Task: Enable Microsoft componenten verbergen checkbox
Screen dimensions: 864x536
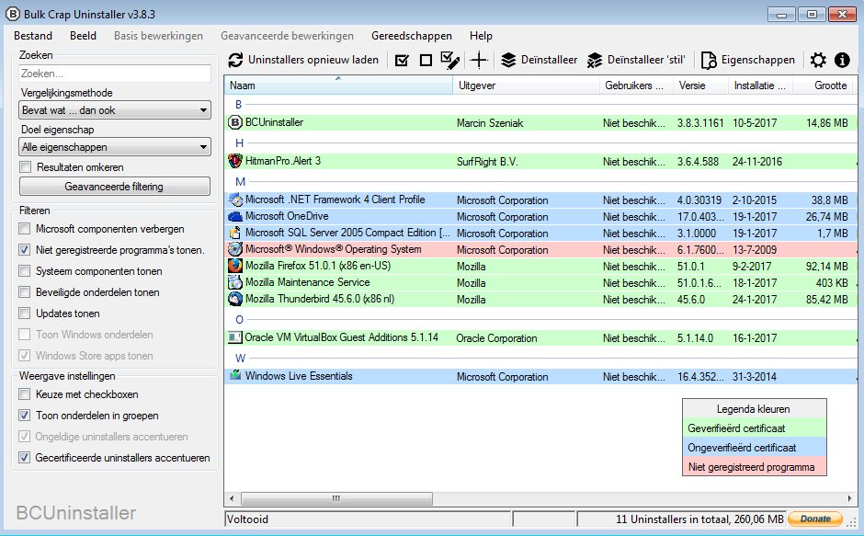Action: [x=26, y=229]
